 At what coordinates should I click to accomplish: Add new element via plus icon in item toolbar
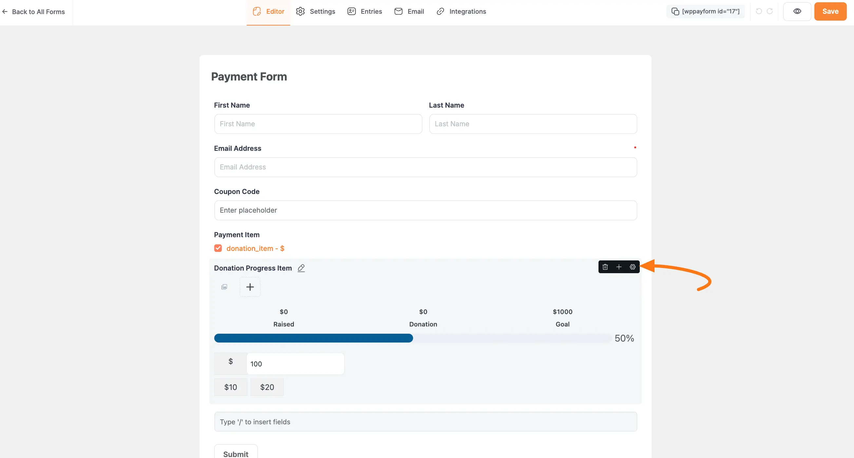click(618, 267)
